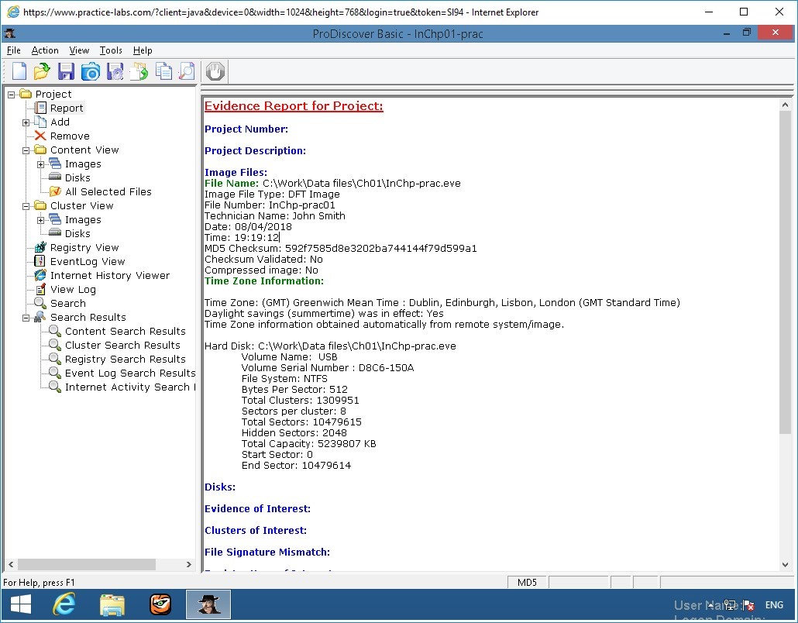Open File Explorer from the taskbar
Viewport: 798px width, 623px height.
click(112, 604)
